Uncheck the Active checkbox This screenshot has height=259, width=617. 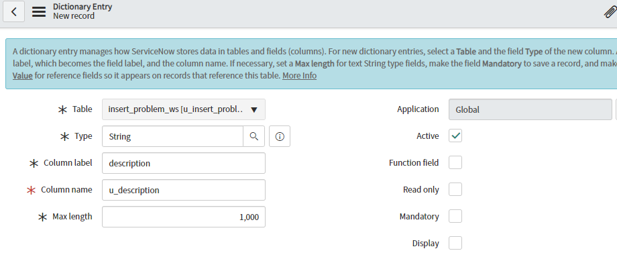pyautogui.click(x=455, y=136)
